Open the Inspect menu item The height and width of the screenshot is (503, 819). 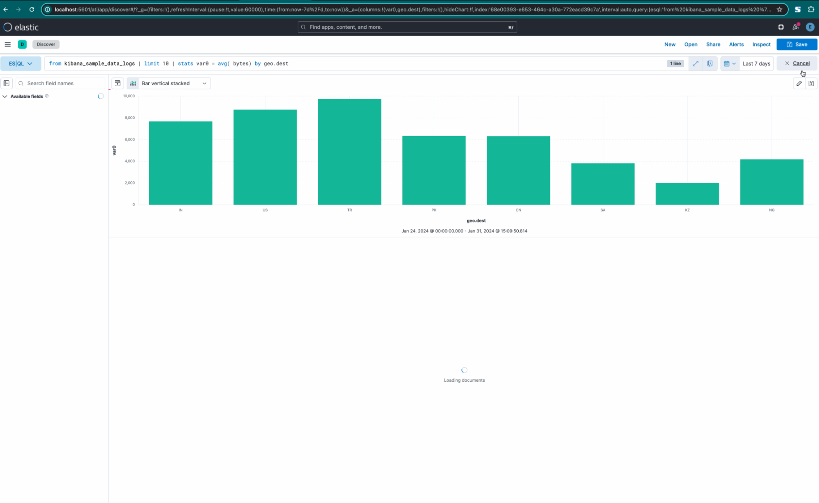[x=761, y=44]
